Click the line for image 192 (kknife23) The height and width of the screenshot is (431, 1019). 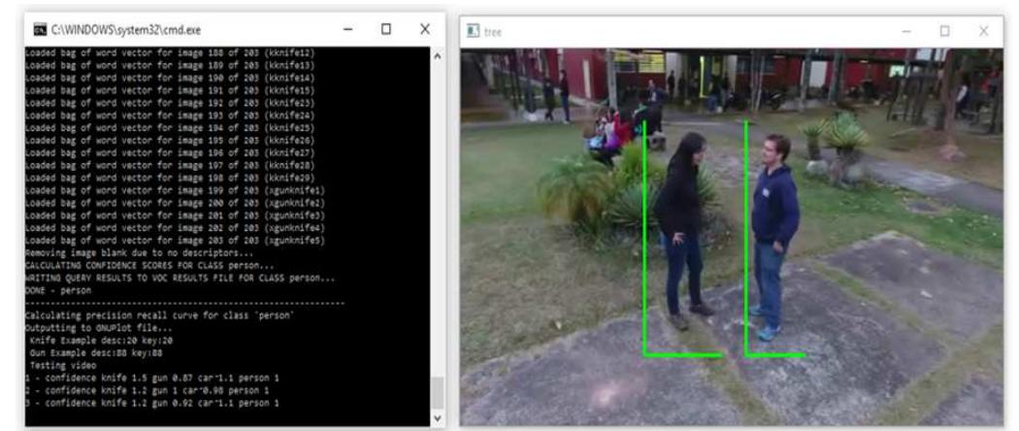[x=170, y=103]
